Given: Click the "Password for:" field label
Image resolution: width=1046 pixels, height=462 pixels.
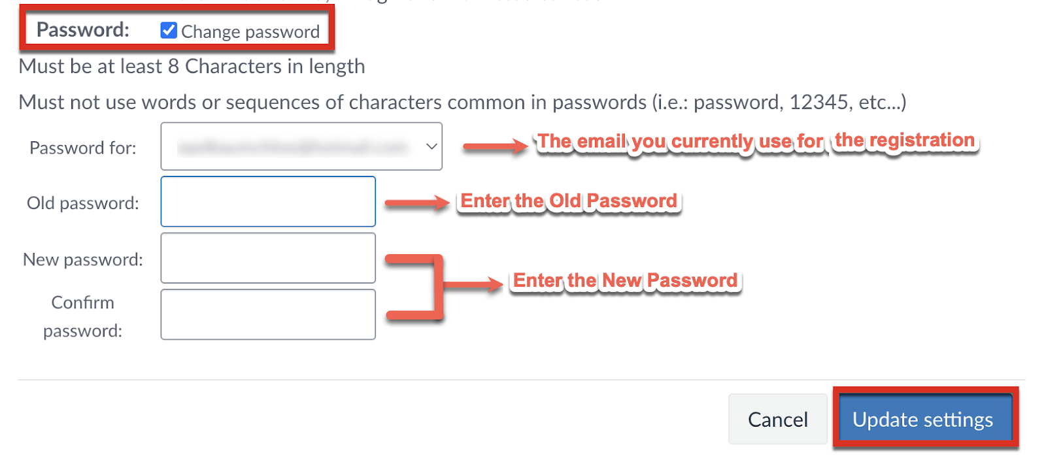Looking at the screenshot, I should tap(83, 148).
